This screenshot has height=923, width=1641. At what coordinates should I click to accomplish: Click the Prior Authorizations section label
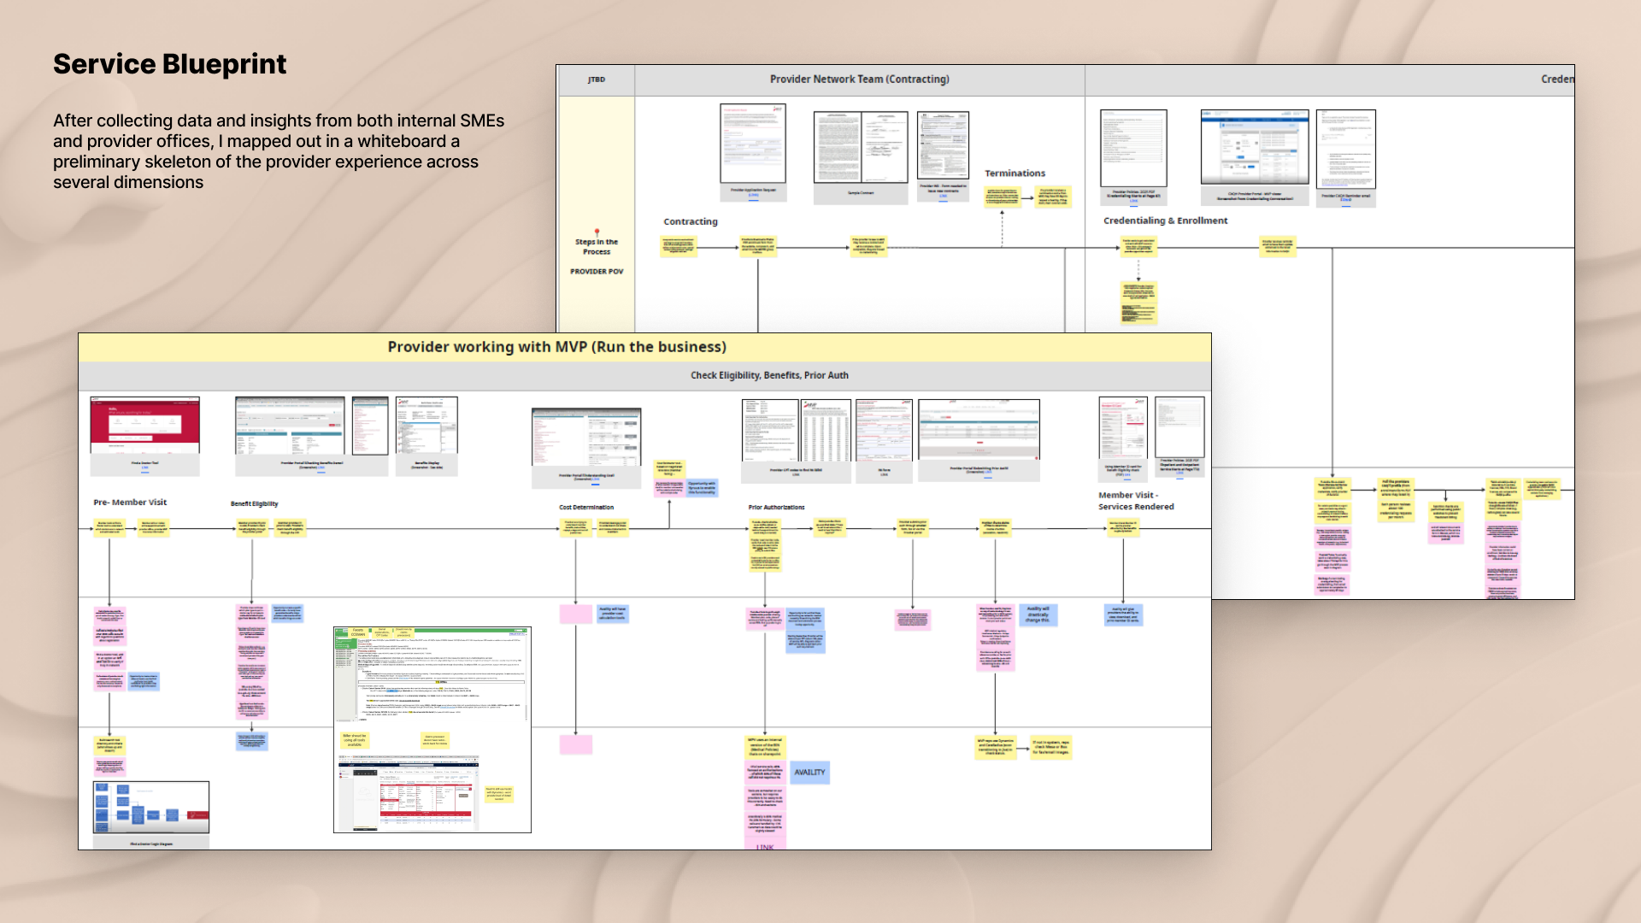coord(776,508)
